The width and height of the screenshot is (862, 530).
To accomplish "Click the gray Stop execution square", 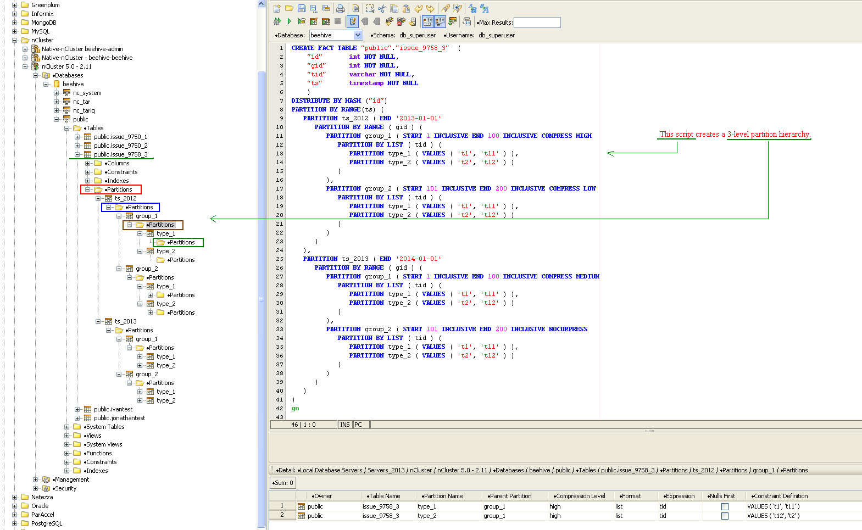I will [337, 21].
